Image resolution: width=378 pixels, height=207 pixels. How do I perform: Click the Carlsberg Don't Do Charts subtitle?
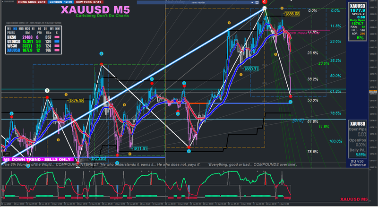coord(102,16)
